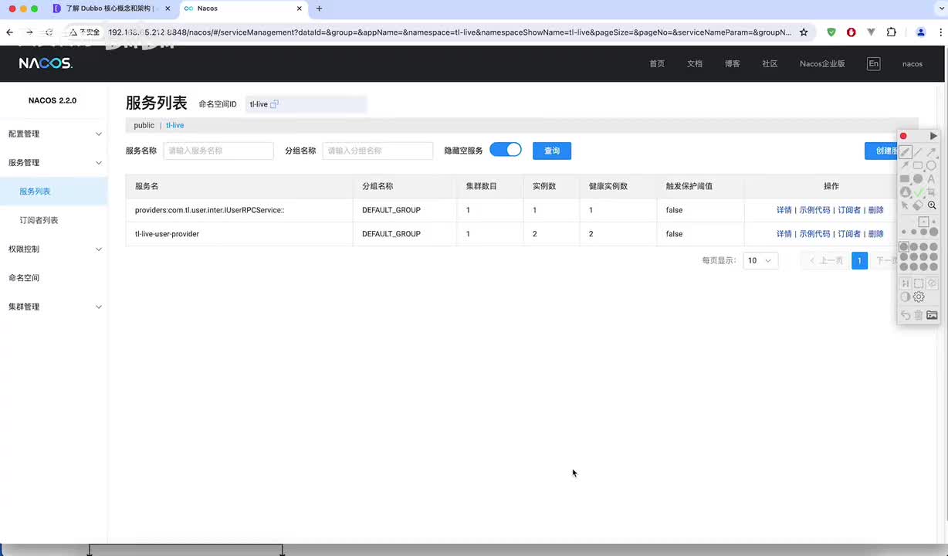Screen dimensions: 948x556
Task: Open a new browser tab with the plus button
Action: [320, 8]
